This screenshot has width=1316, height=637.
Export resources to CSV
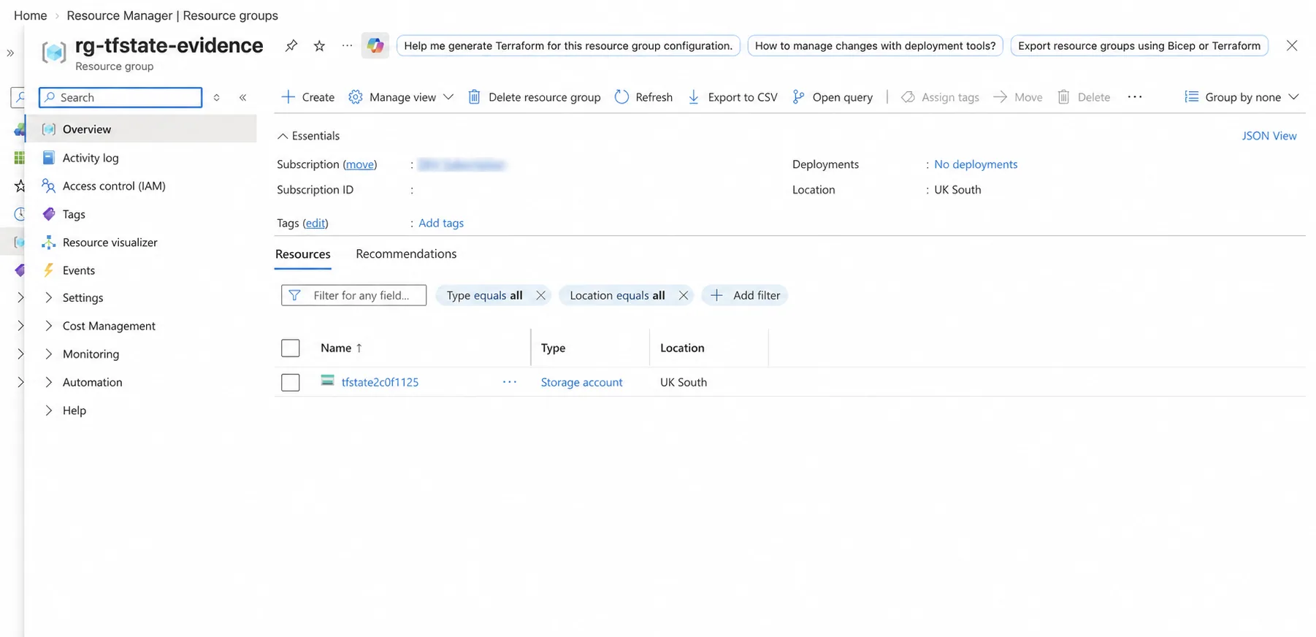pos(732,97)
